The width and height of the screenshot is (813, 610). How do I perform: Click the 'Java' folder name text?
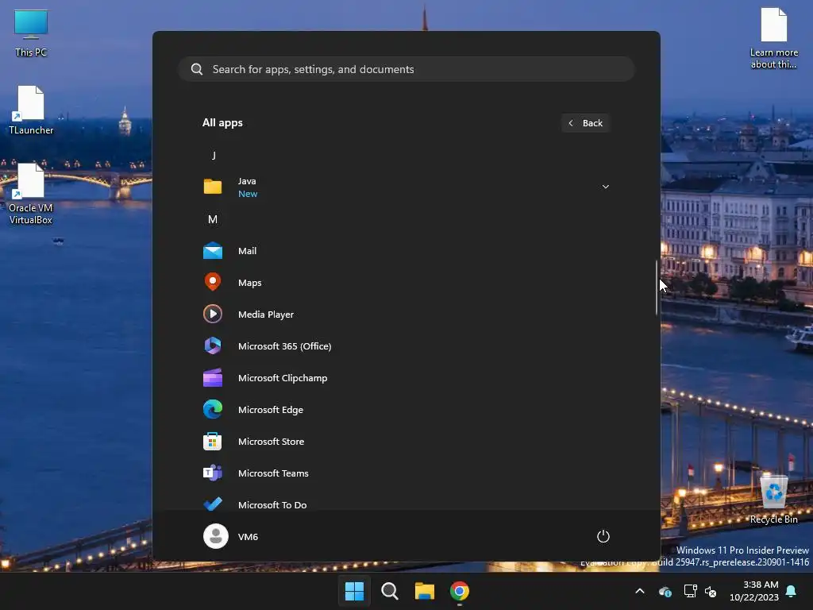click(x=247, y=181)
